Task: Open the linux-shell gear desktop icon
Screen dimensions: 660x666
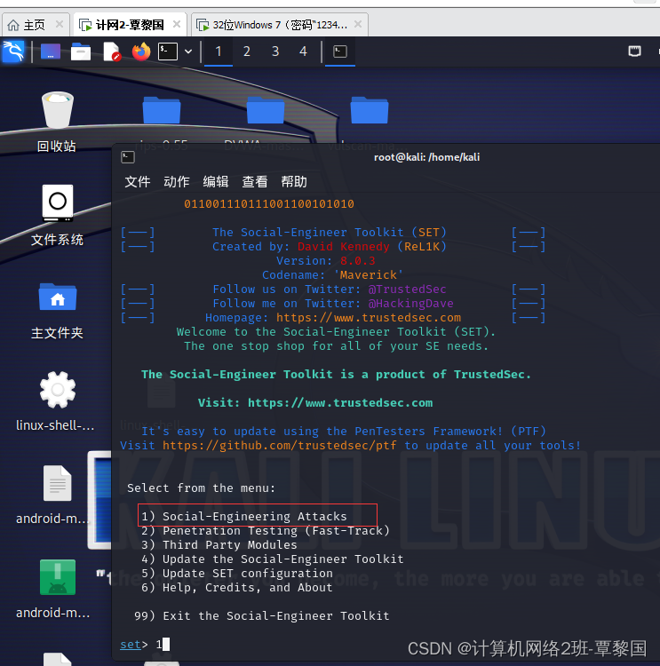Action: coord(56,401)
